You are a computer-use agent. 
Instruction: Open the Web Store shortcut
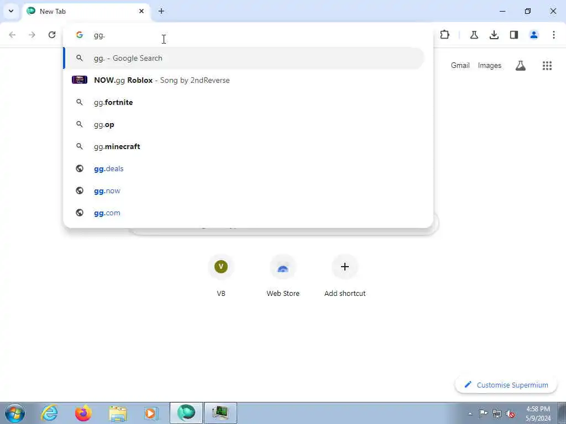(283, 276)
